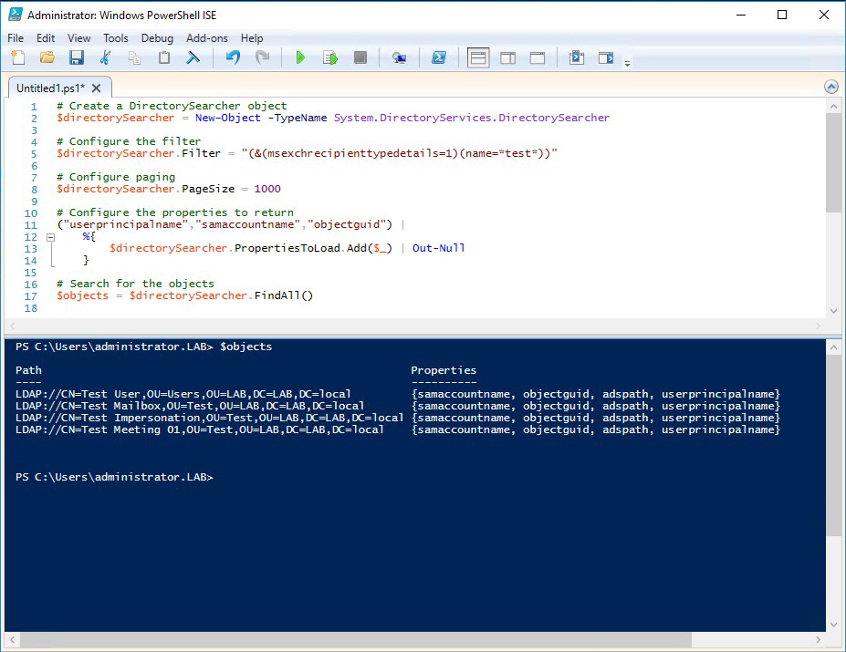
Task: Collapse the script pane with arrow
Action: [x=831, y=87]
